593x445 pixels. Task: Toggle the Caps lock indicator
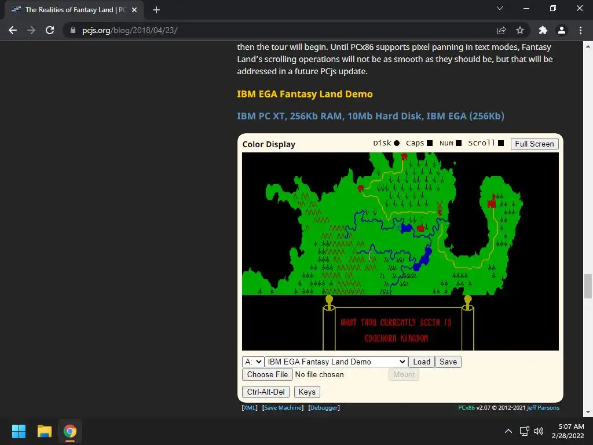point(430,143)
